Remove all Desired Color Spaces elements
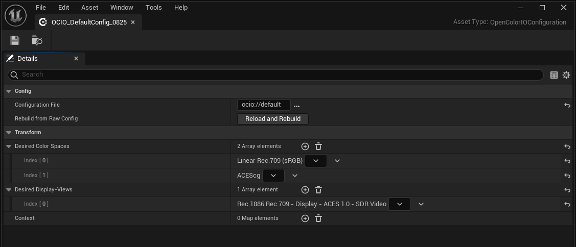This screenshot has width=576, height=247. (318, 146)
